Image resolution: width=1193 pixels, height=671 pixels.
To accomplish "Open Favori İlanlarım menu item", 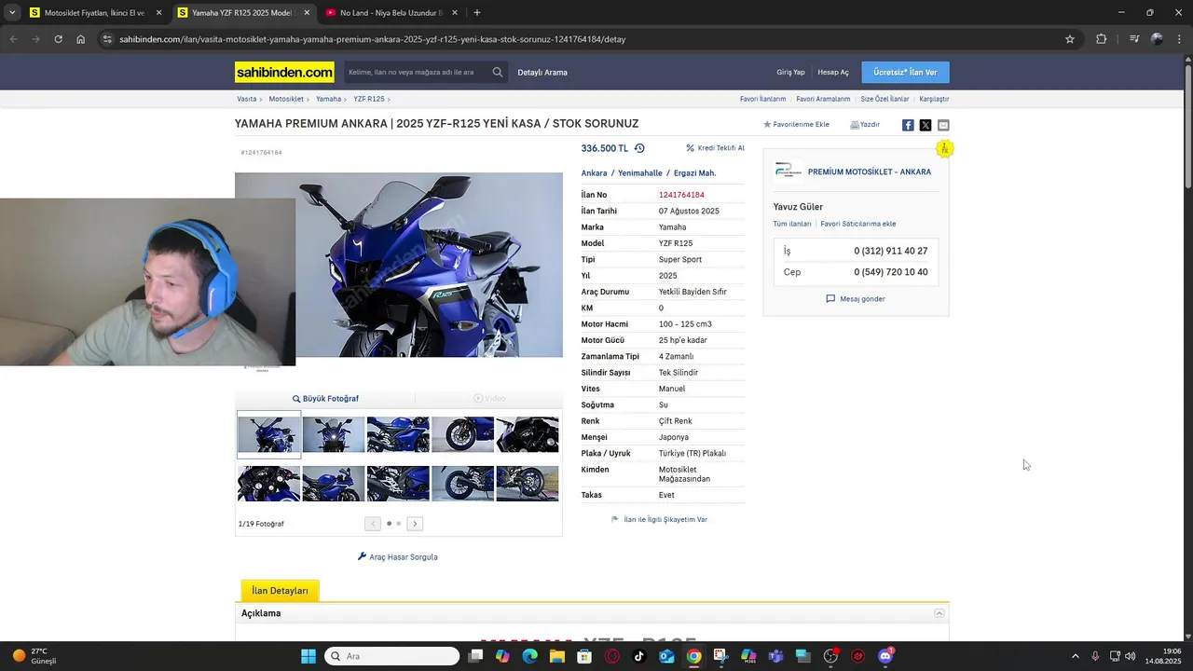I will coord(762,99).
